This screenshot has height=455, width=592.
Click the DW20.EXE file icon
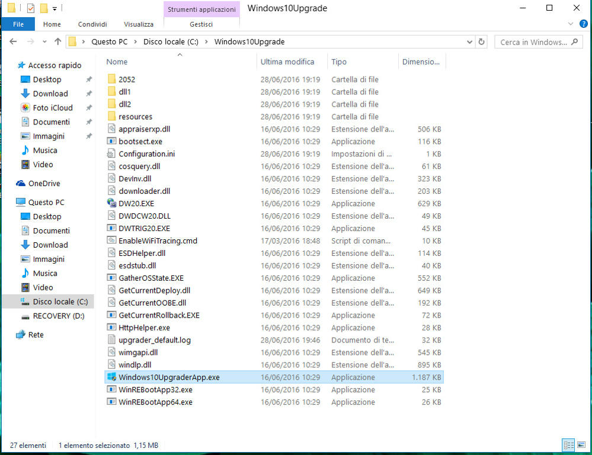click(x=111, y=203)
